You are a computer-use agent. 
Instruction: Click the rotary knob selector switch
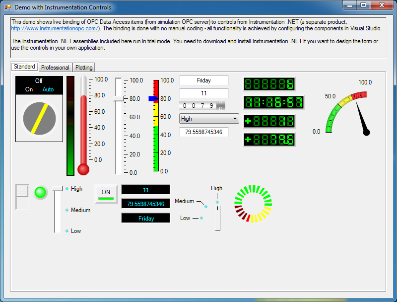(x=39, y=118)
